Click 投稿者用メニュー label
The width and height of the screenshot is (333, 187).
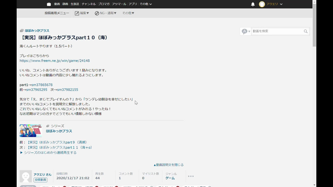(x=57, y=13)
